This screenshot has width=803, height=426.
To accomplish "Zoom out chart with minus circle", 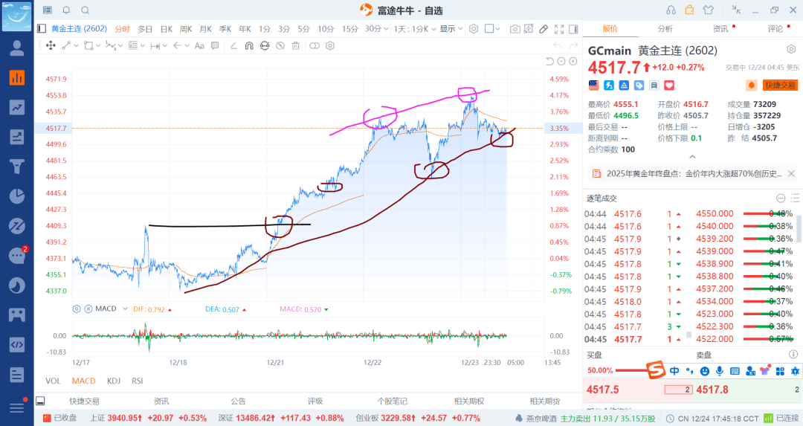I will (x=561, y=62).
